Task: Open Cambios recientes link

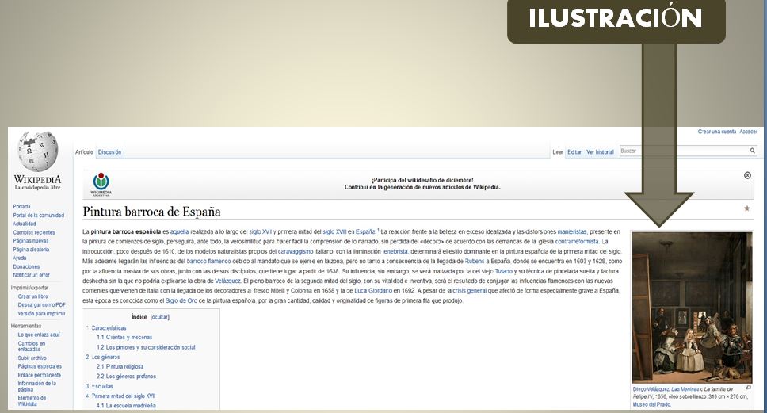Action: click(34, 232)
